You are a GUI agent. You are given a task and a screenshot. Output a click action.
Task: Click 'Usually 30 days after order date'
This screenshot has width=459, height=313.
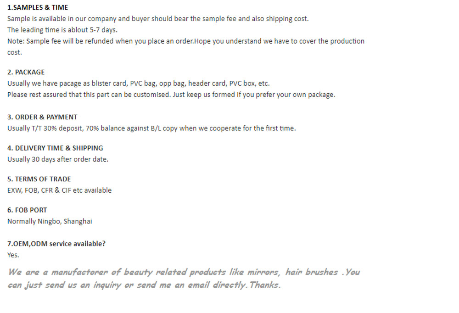click(58, 160)
